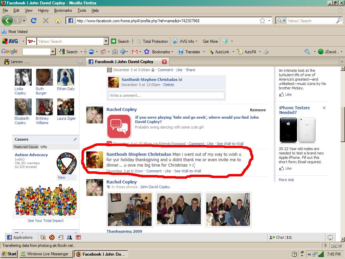Stop loading with the X icon
The width and height of the screenshot is (345, 259).
pos(46,21)
